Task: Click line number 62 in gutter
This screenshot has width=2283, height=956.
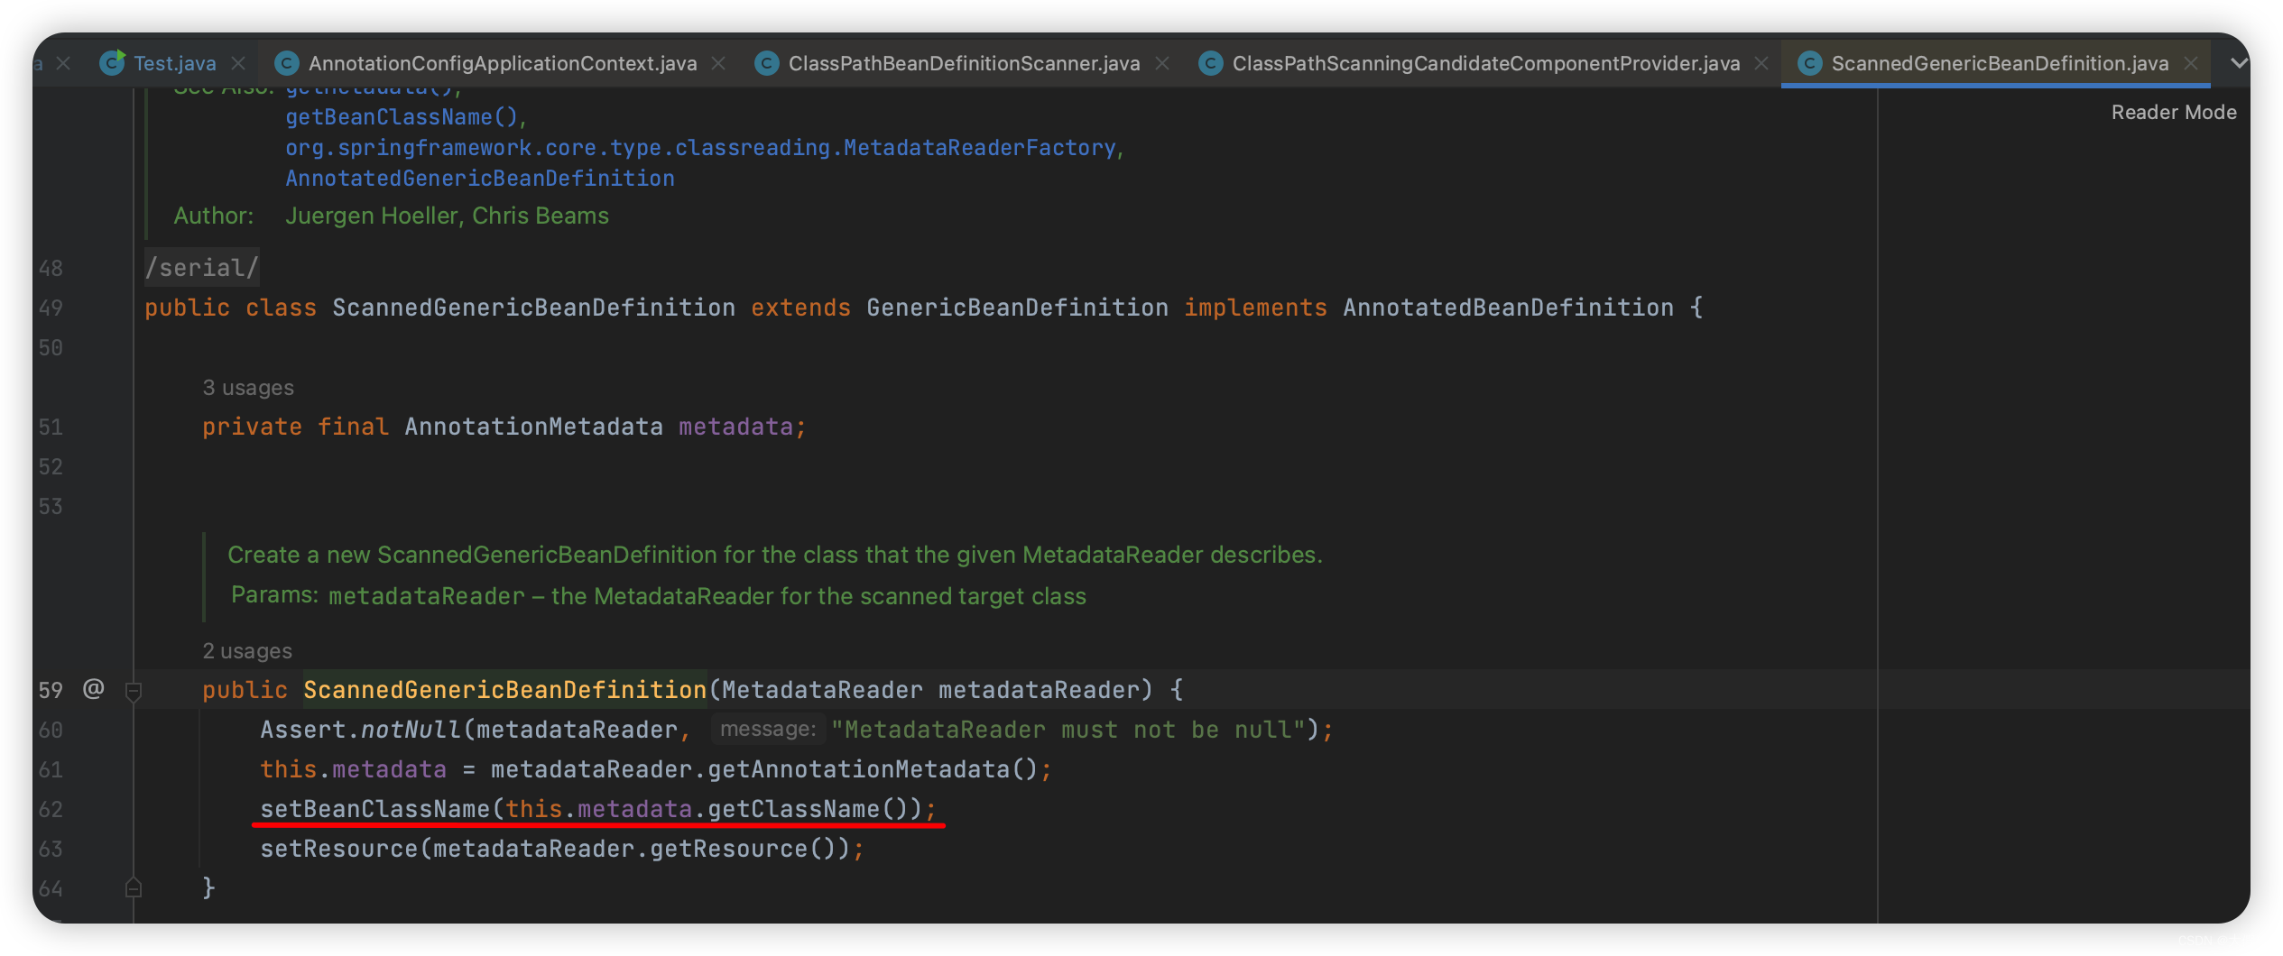Action: coord(51,809)
